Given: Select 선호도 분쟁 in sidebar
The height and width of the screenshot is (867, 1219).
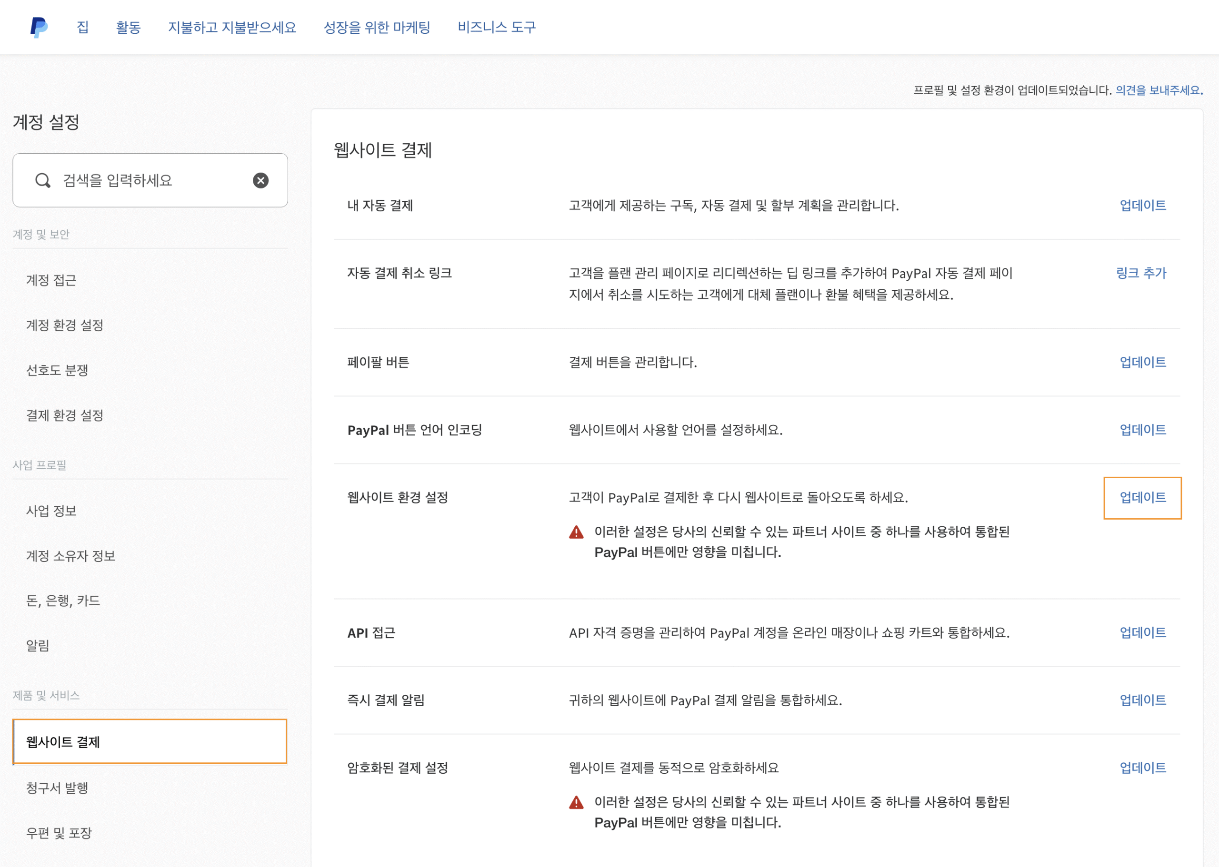Looking at the screenshot, I should pyautogui.click(x=57, y=370).
